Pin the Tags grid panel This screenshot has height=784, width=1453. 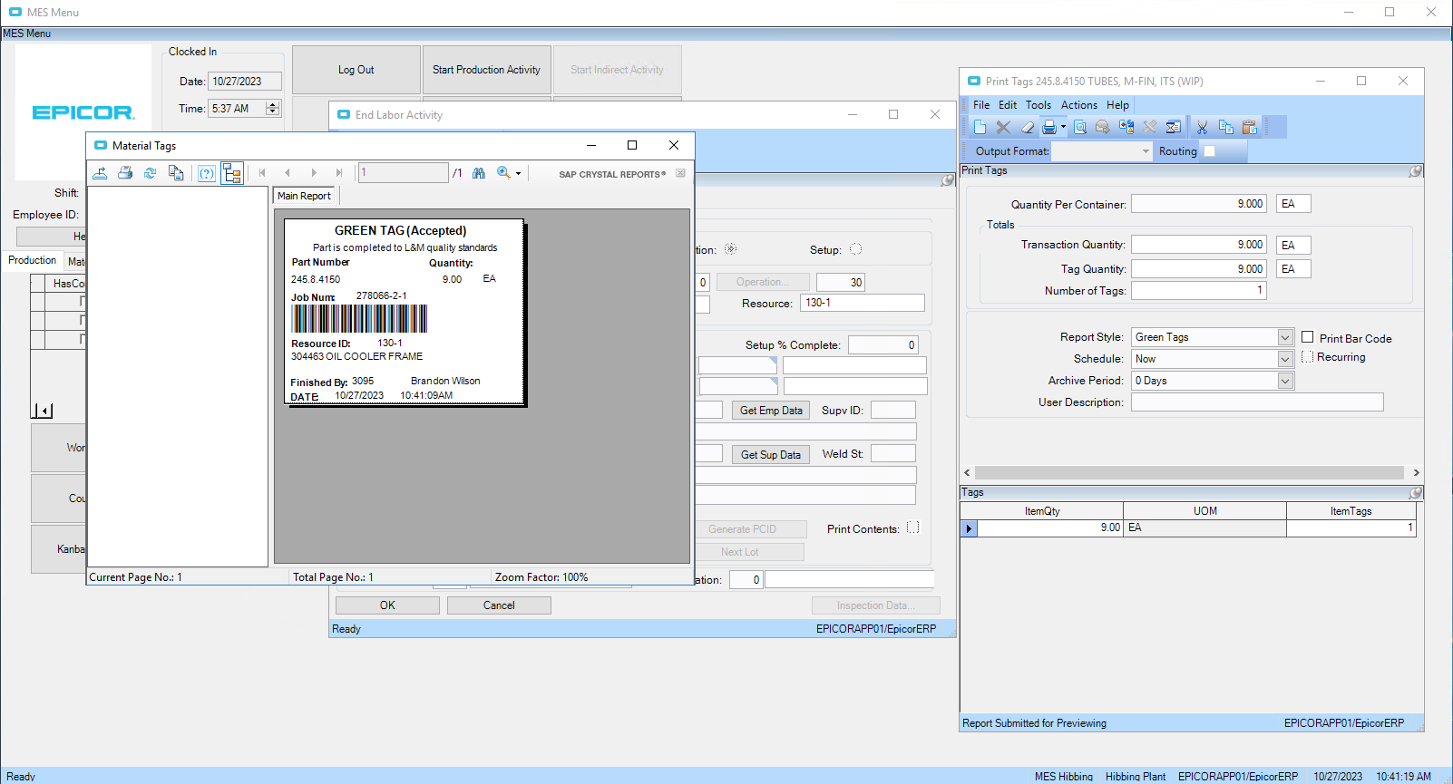coord(1415,493)
